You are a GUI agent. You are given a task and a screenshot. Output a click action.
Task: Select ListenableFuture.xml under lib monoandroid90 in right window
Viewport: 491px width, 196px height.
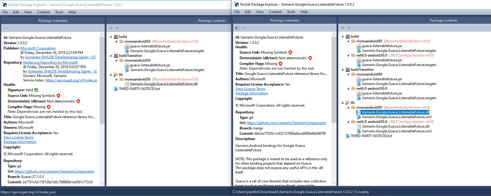click(397, 117)
